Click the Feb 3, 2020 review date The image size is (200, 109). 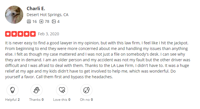[48, 34]
